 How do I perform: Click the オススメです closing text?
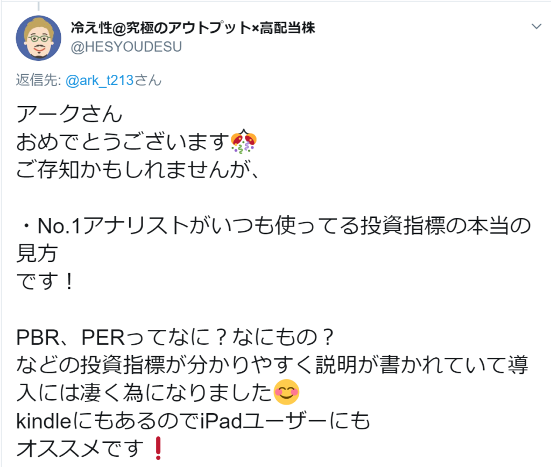point(80,449)
